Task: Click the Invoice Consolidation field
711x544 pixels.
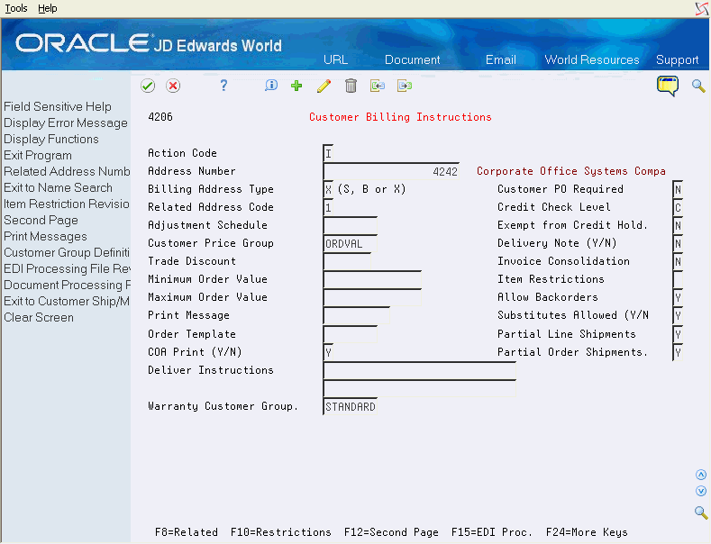Action: (678, 261)
